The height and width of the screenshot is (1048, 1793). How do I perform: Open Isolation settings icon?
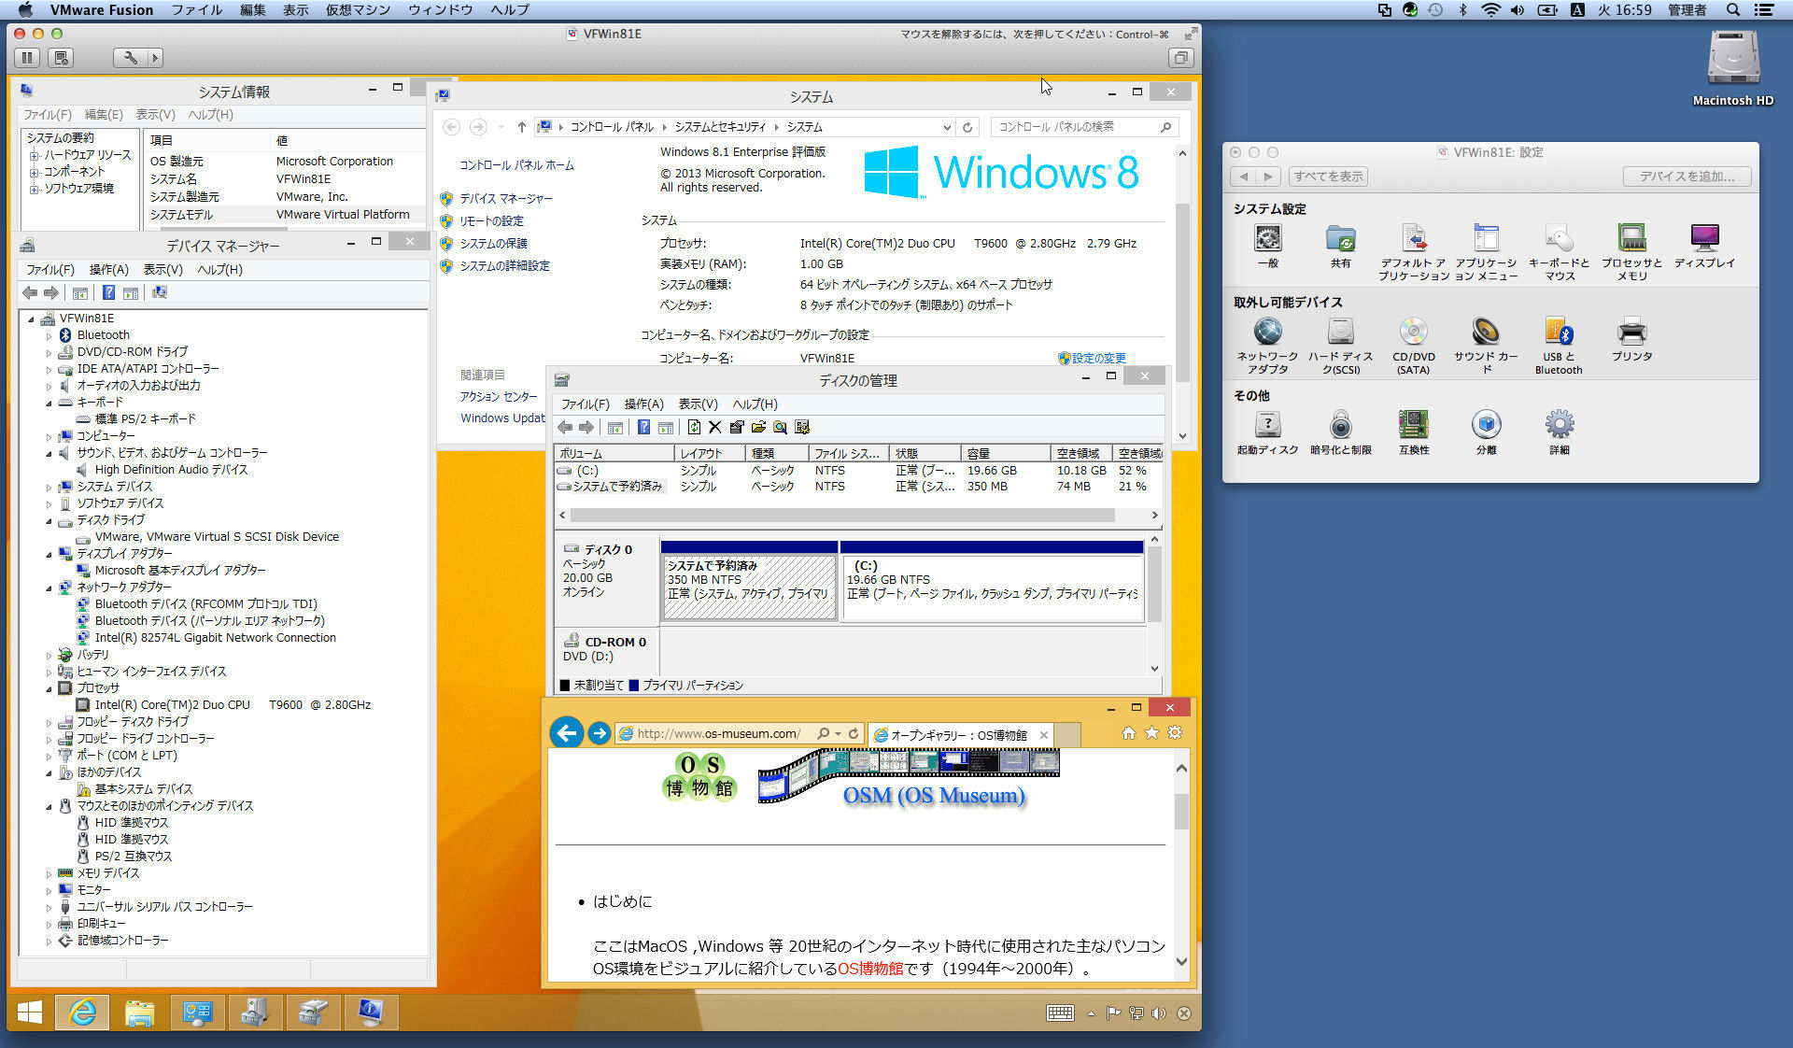tap(1486, 425)
